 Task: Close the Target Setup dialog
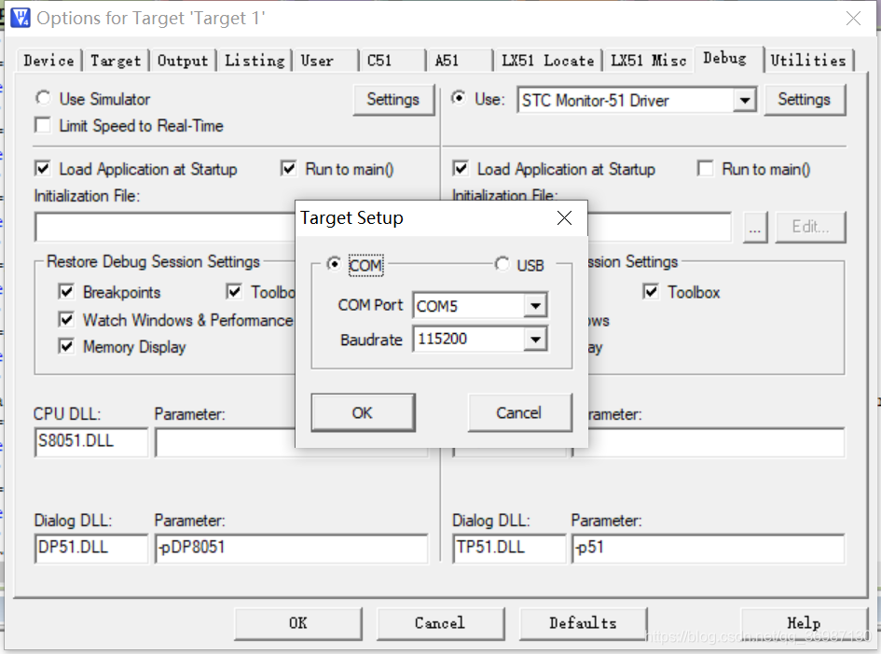[564, 217]
